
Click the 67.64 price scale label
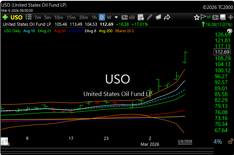pos(221,130)
